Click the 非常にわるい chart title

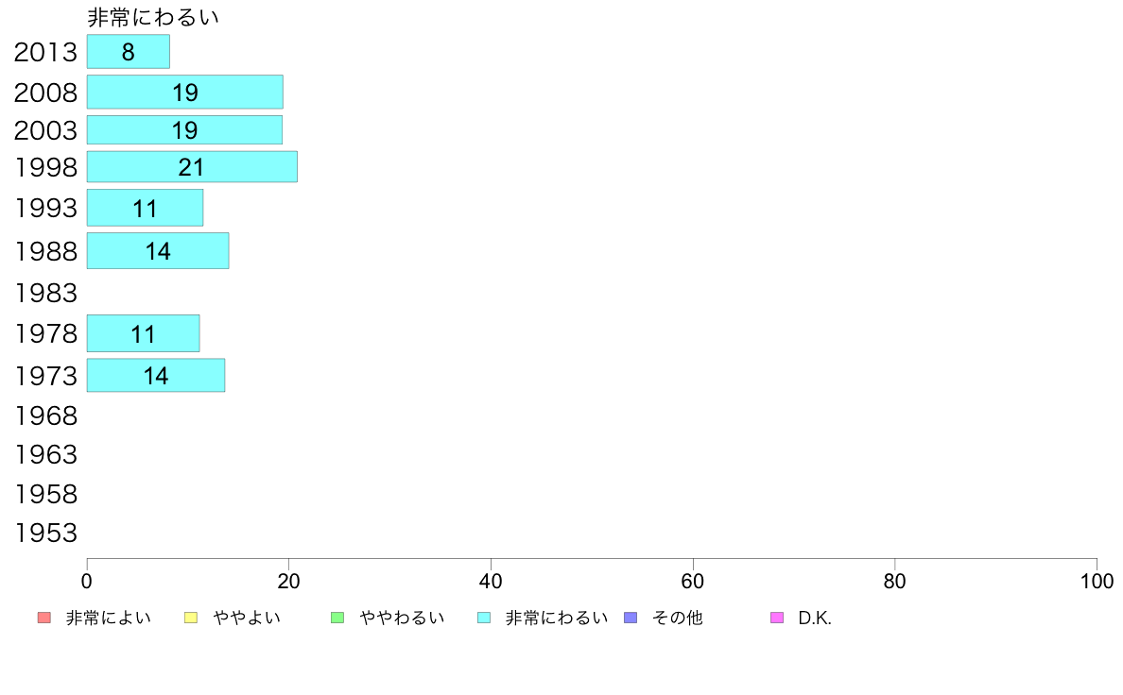pyautogui.click(x=152, y=16)
